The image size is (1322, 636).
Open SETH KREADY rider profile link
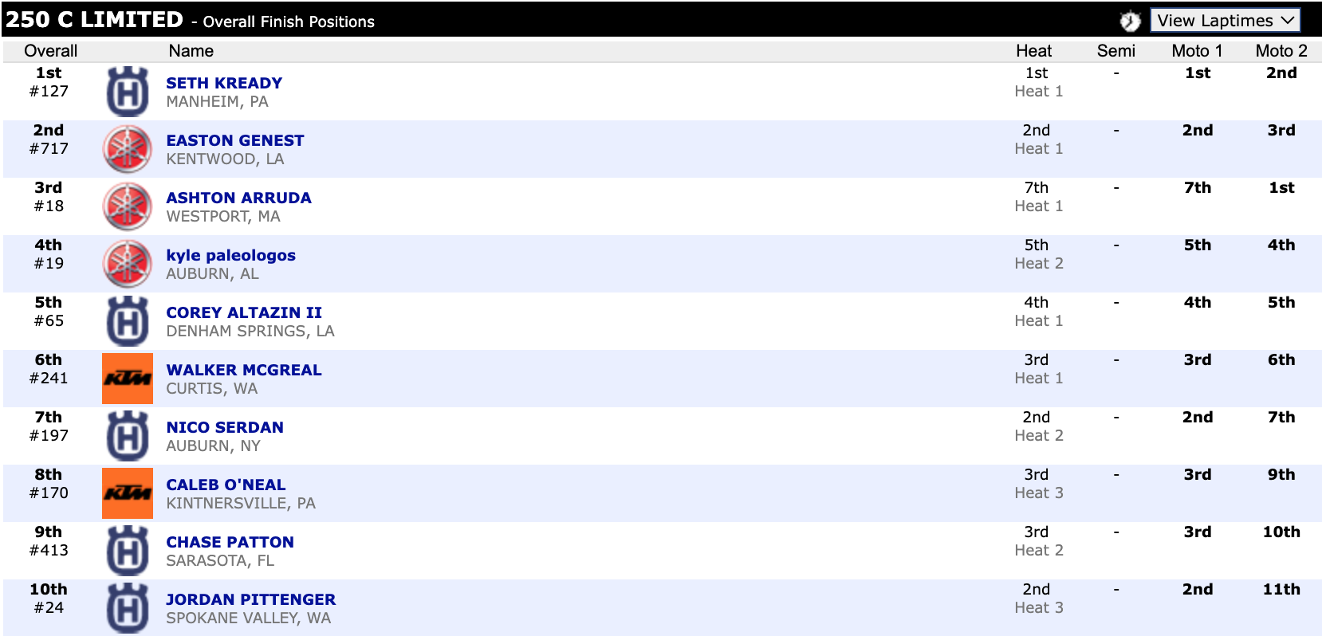(224, 83)
